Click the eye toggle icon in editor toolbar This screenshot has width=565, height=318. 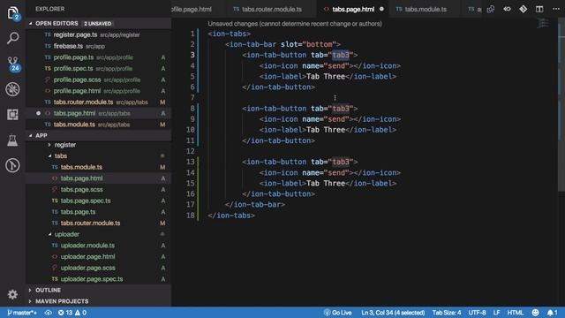(507, 9)
